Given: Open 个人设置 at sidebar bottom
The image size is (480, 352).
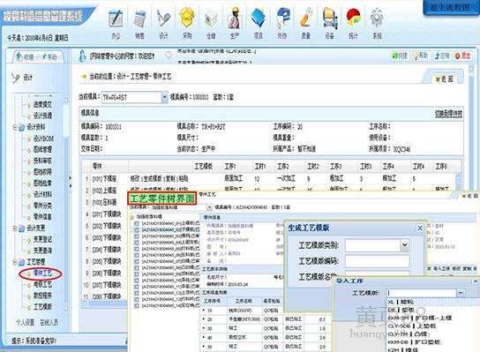Looking at the screenshot, I should [x=25, y=322].
